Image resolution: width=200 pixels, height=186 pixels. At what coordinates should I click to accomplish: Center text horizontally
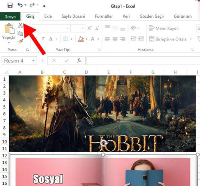pos(115,39)
